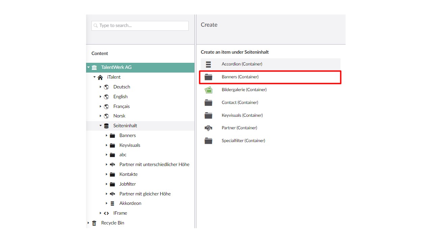Click the folder icon beside Keyvisuals tree item
This screenshot has width=432, height=243.
pos(112,145)
